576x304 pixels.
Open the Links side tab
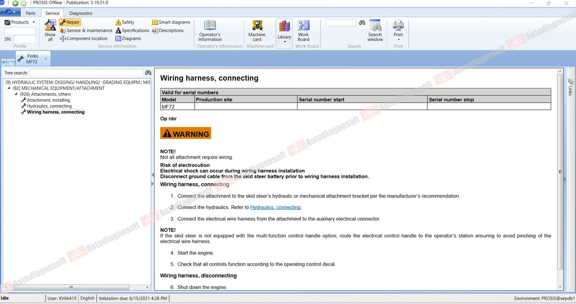[571, 87]
